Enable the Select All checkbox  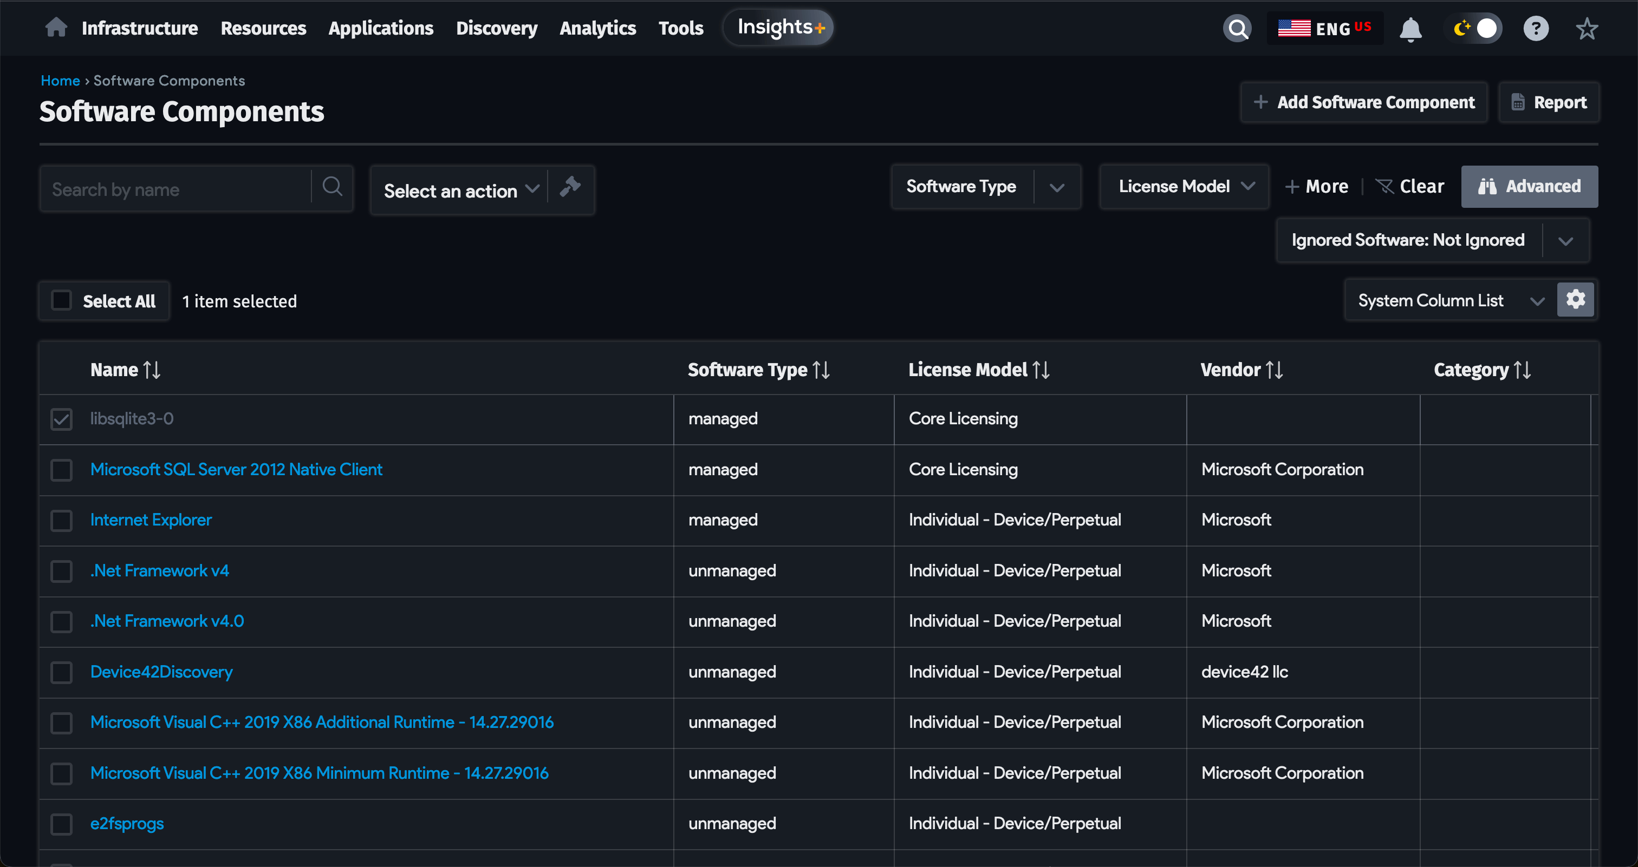point(61,300)
